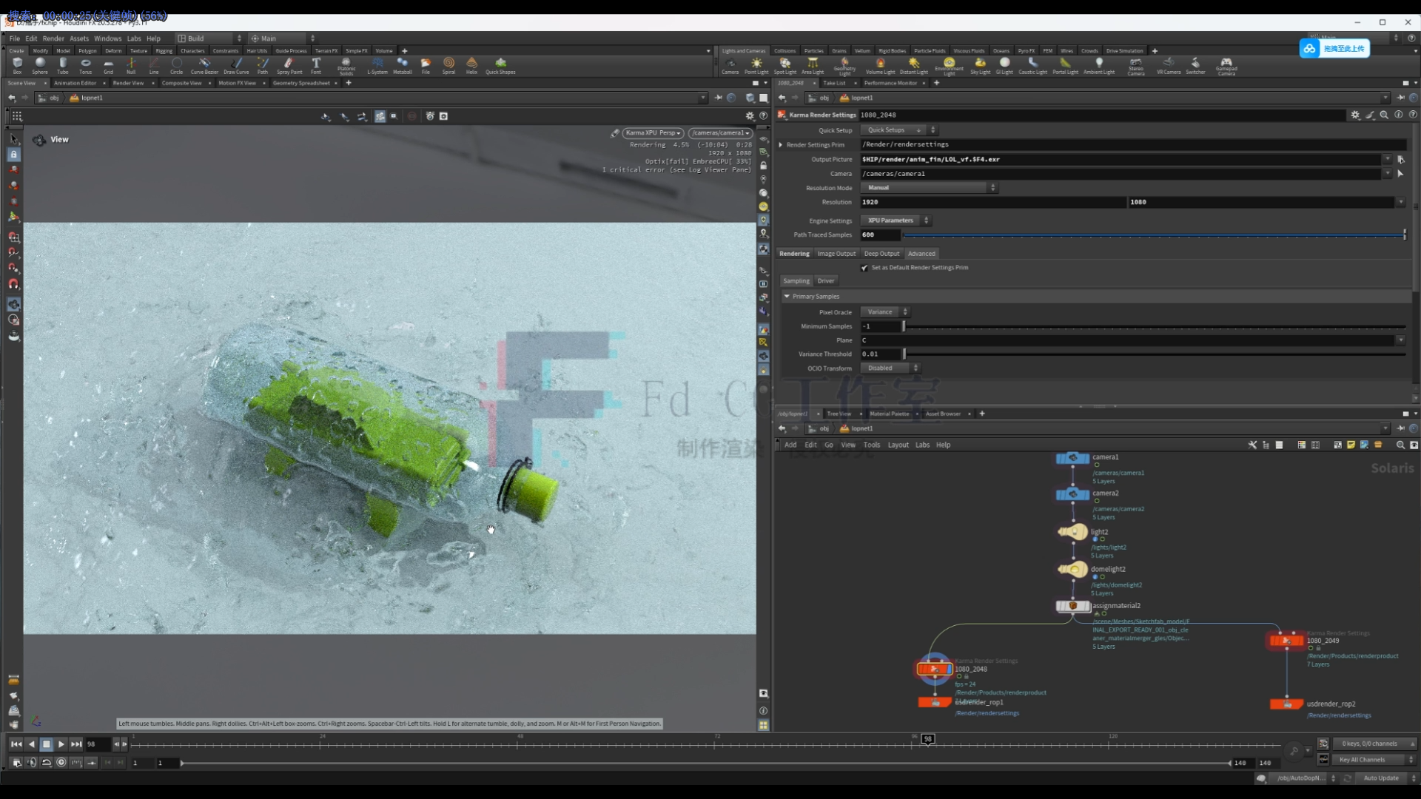This screenshot has height=799, width=1421.
Task: Create a Sphere from the Create shelf
Action: [40, 65]
